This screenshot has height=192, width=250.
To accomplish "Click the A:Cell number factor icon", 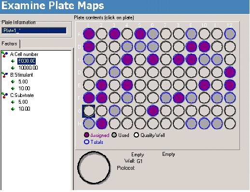I will [4, 55].
